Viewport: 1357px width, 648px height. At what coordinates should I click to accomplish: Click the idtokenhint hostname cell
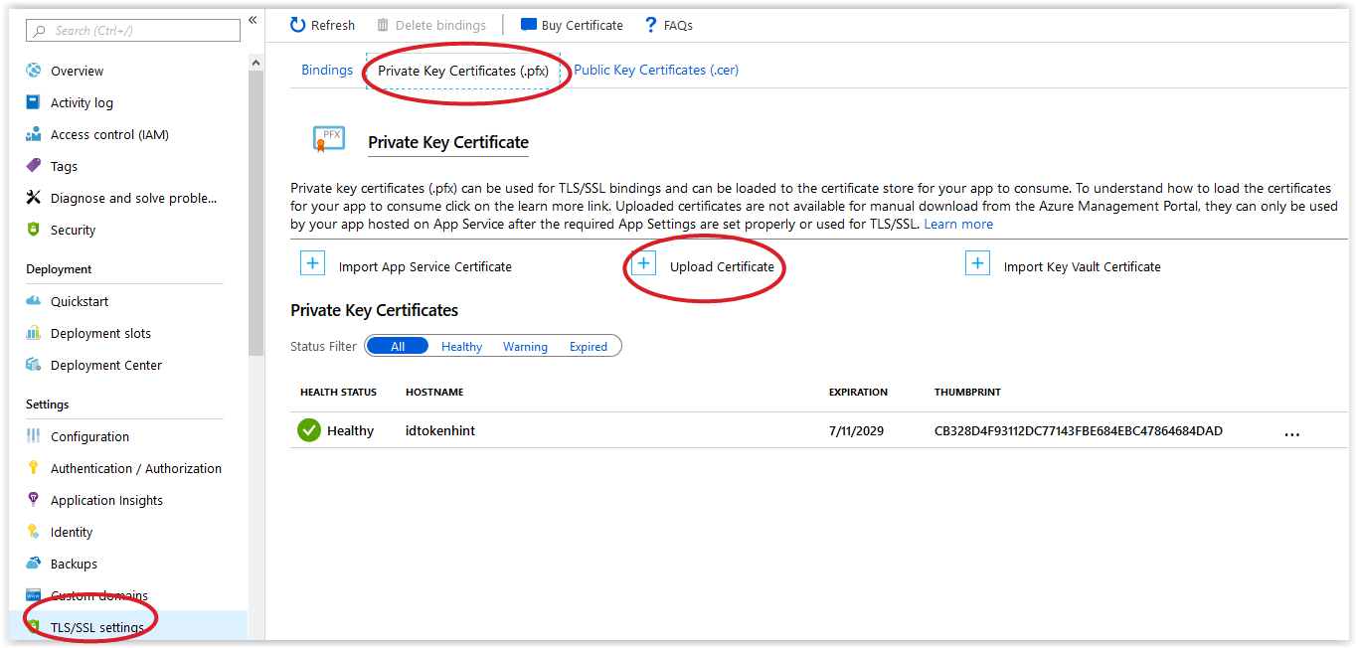pyautogui.click(x=440, y=430)
